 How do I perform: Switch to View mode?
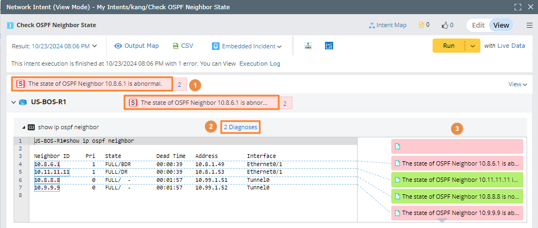click(501, 25)
